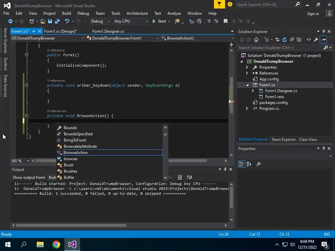The width and height of the screenshot is (335, 251).
Task: Open the Architecture menu
Action: [x=137, y=13]
